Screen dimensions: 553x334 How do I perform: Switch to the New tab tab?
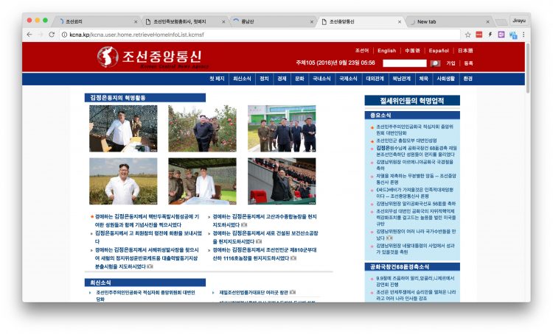450,21
